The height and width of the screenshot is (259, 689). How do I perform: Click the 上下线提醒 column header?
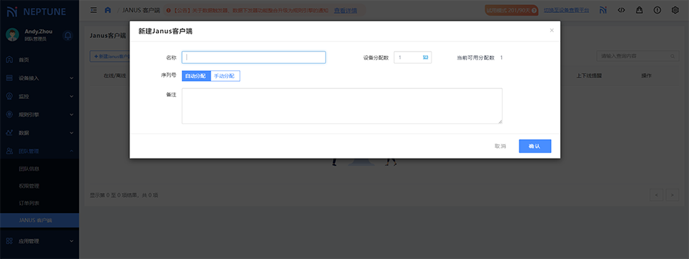click(589, 76)
